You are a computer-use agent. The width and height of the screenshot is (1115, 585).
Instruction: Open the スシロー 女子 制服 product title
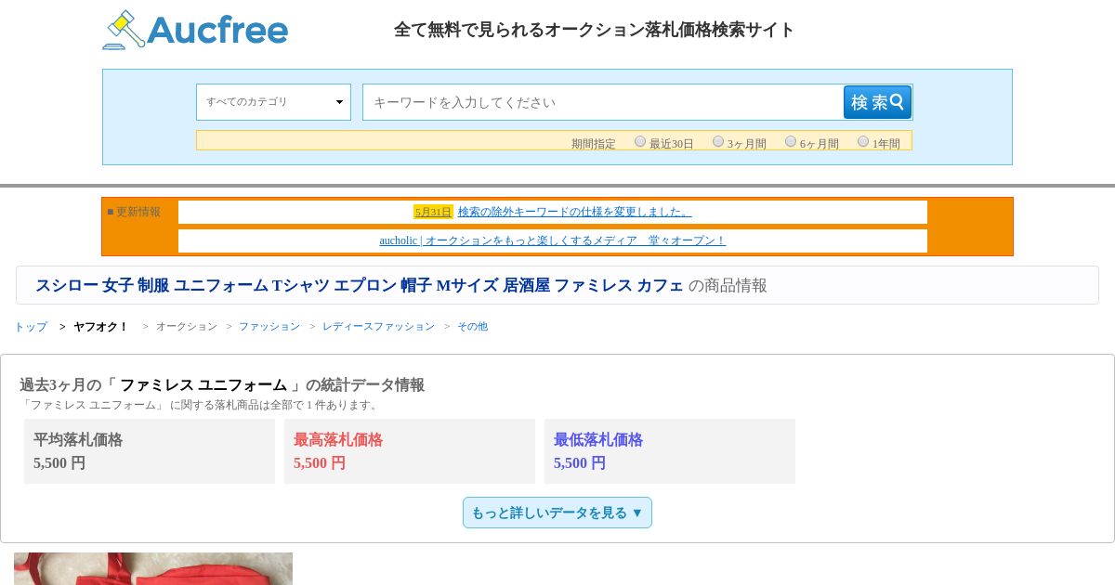coord(359,286)
